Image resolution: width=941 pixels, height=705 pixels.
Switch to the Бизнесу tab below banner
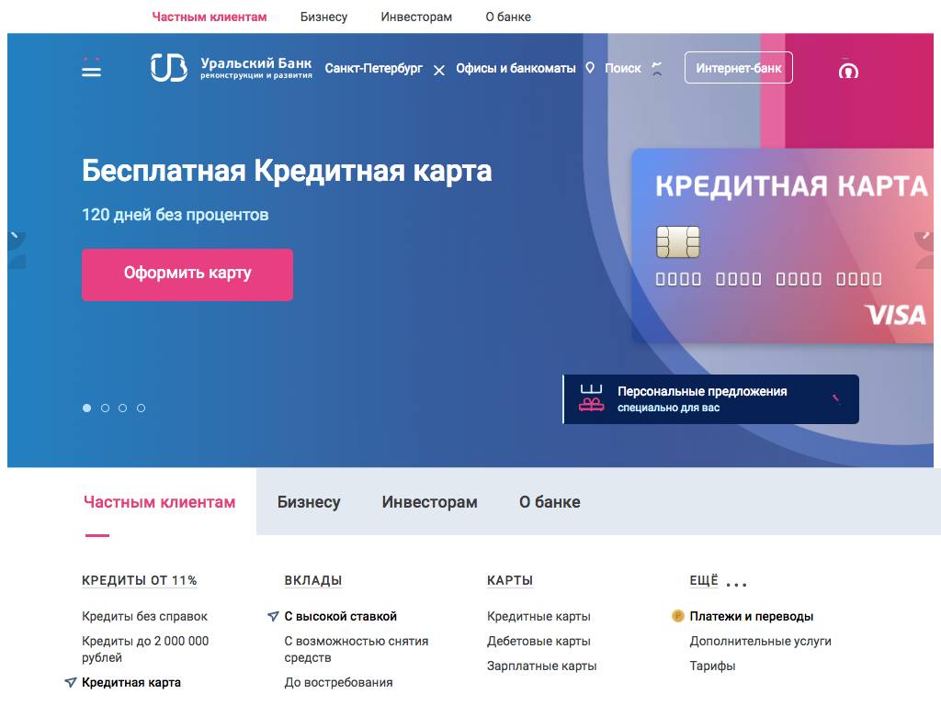(x=309, y=502)
